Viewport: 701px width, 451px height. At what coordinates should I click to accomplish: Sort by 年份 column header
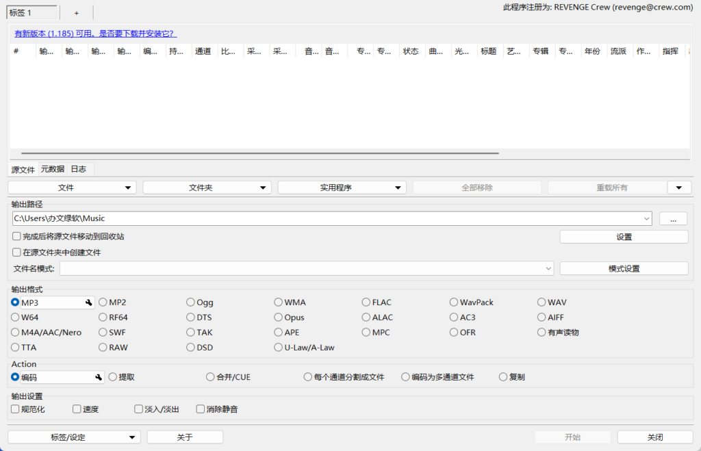tap(594, 51)
